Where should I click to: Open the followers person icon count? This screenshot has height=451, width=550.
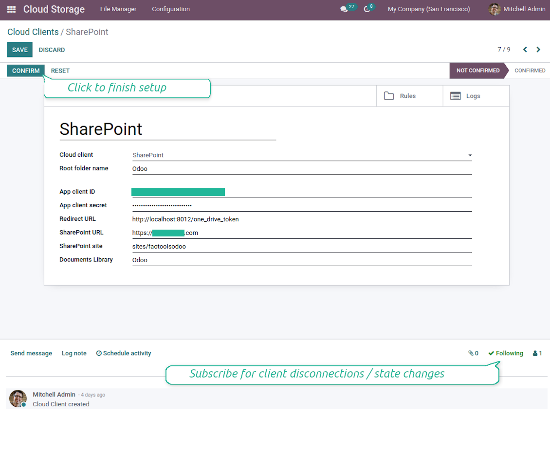coord(537,353)
